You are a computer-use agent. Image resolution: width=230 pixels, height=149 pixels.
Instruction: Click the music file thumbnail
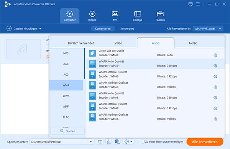[23, 49]
